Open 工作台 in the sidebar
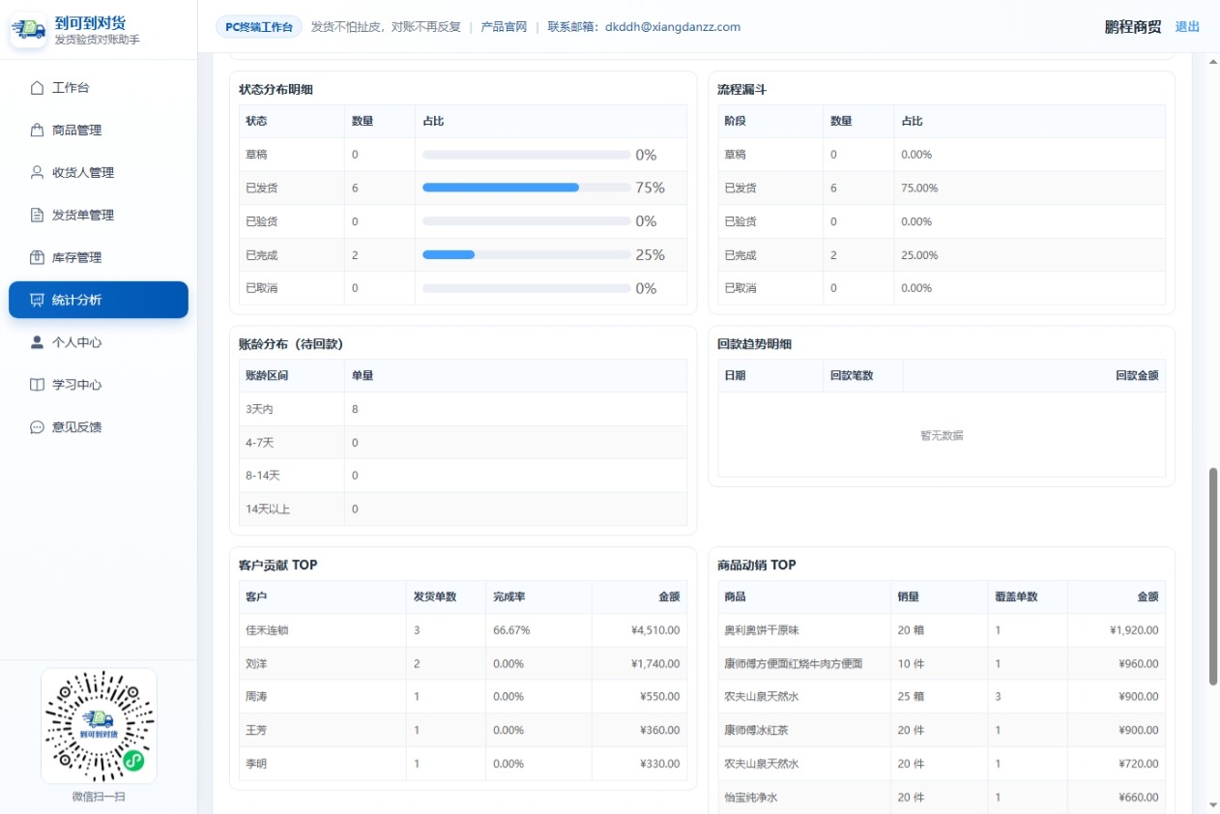Screen dimensions: 1220x814 [98, 88]
